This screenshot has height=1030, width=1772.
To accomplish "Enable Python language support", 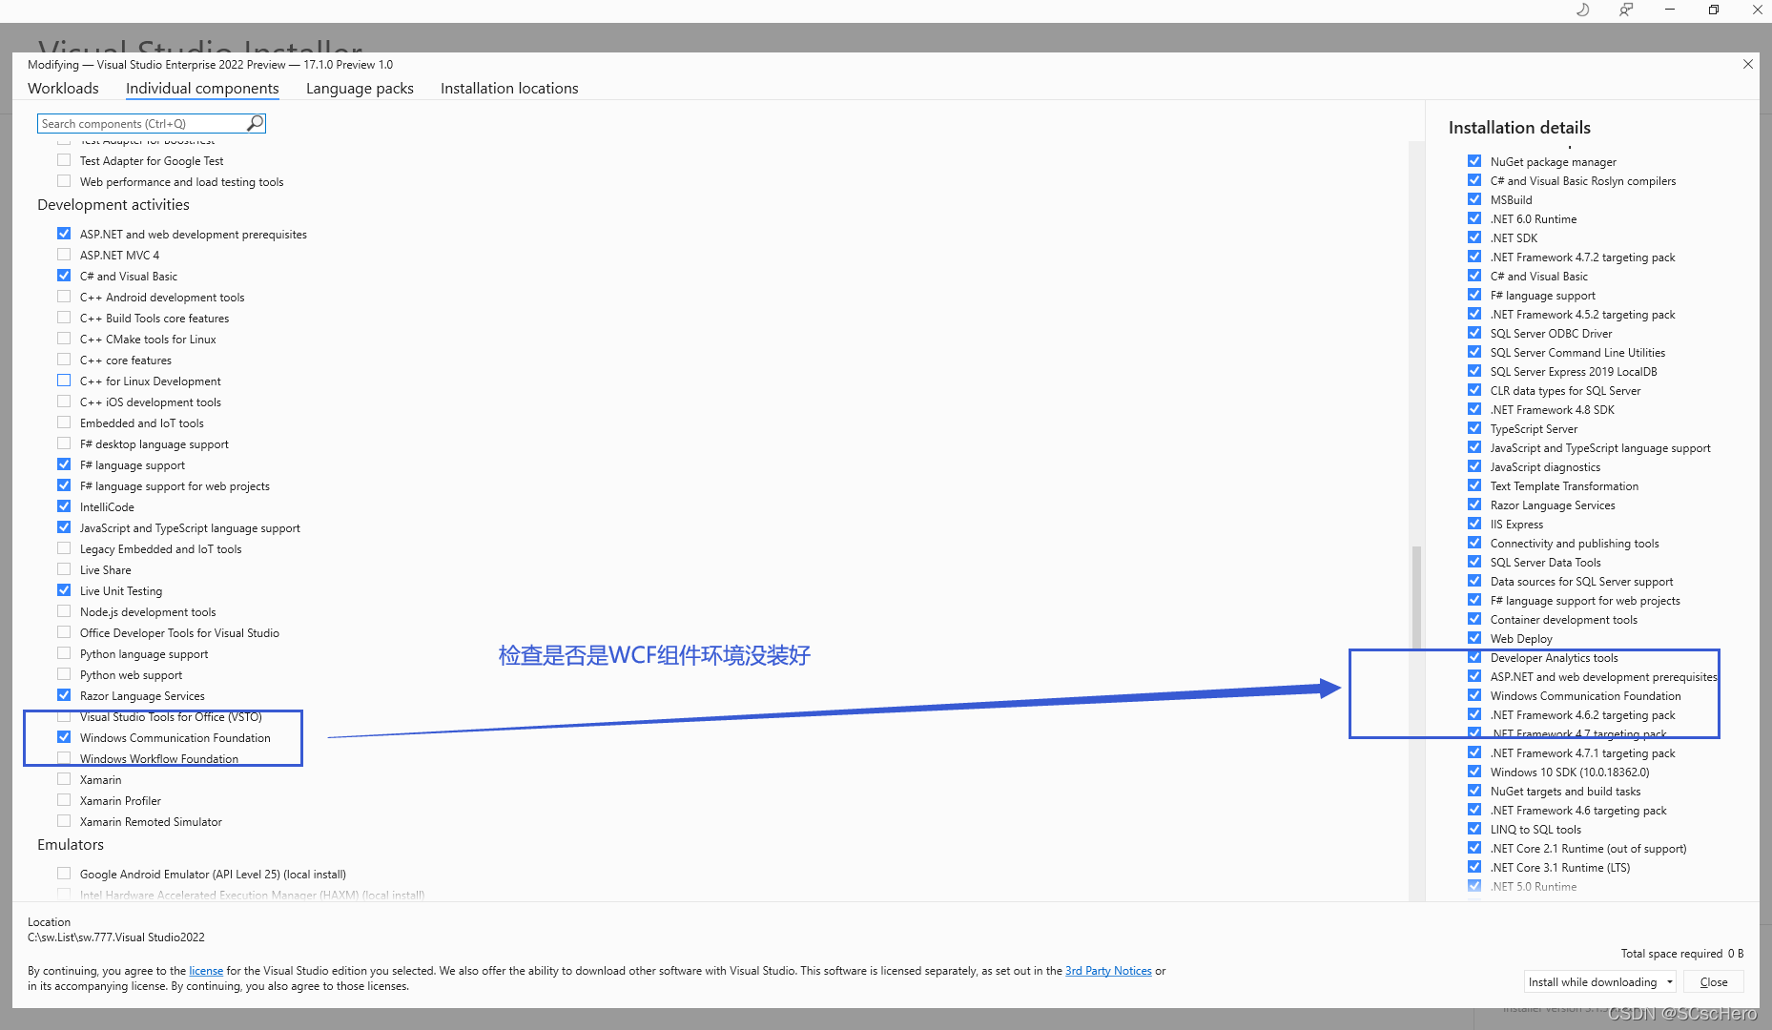I will [x=64, y=653].
